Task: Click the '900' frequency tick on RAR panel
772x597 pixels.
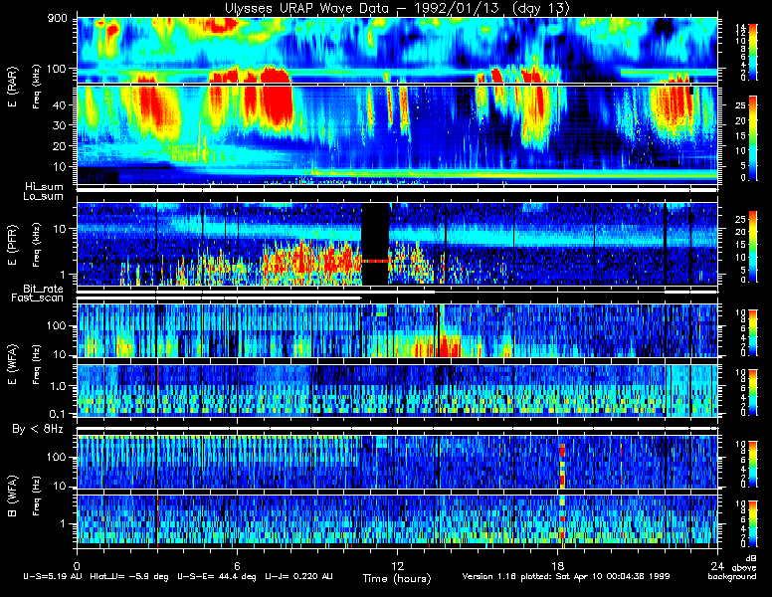Action: (x=57, y=18)
